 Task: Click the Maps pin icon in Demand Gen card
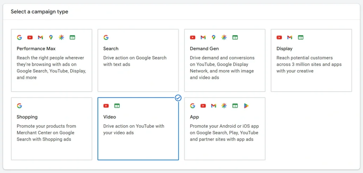pos(213,37)
